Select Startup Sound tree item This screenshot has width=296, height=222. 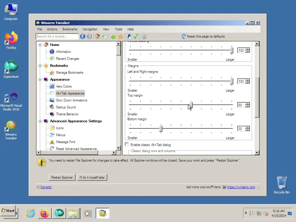click(66, 107)
